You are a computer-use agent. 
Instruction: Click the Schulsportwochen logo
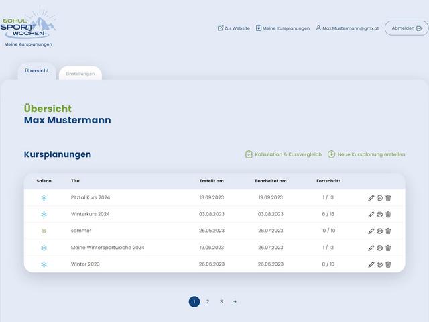coord(28,24)
